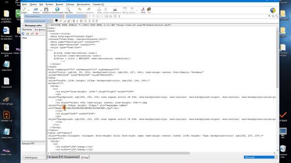This screenshot has width=291, height=163.
Task: Open the Создать button dropdown arrow
Action: coord(28,10)
